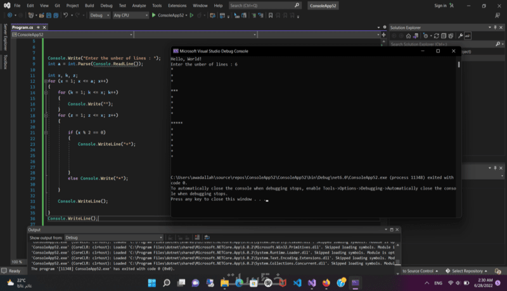507x291 pixels.
Task: Collapse the for z loop at line 18
Action: click(x=46, y=115)
